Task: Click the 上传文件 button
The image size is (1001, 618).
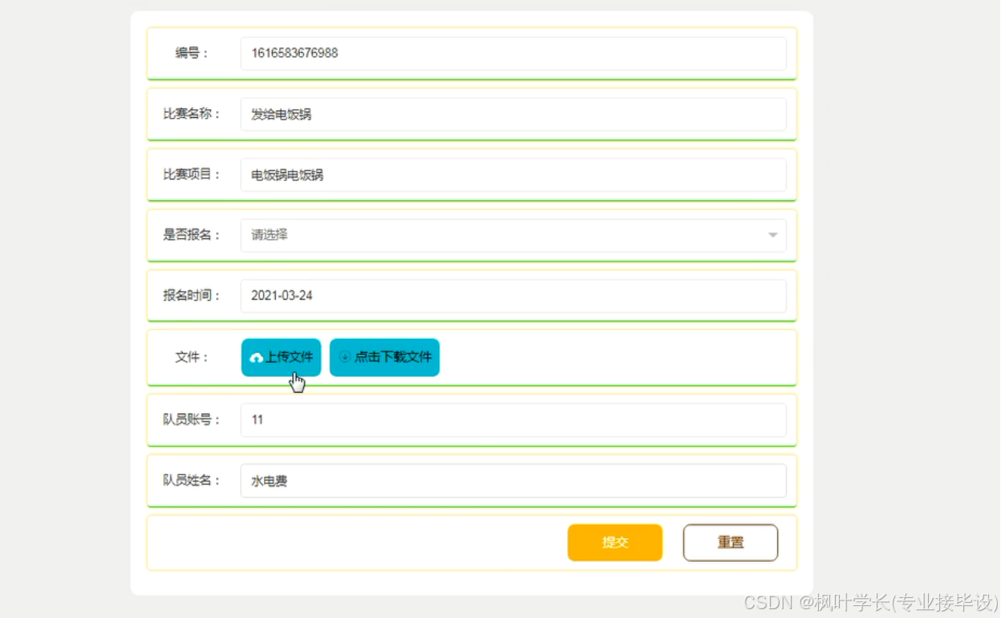Action: [282, 357]
